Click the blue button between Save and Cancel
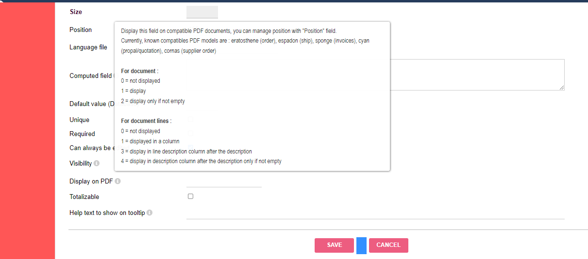The height and width of the screenshot is (259, 588). 361,245
